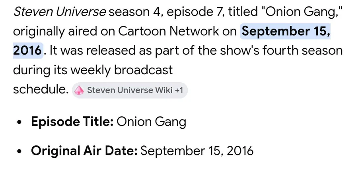Click the bold "Original Air Date:" label
Viewport: 358px width, 174px height.
click(84, 151)
